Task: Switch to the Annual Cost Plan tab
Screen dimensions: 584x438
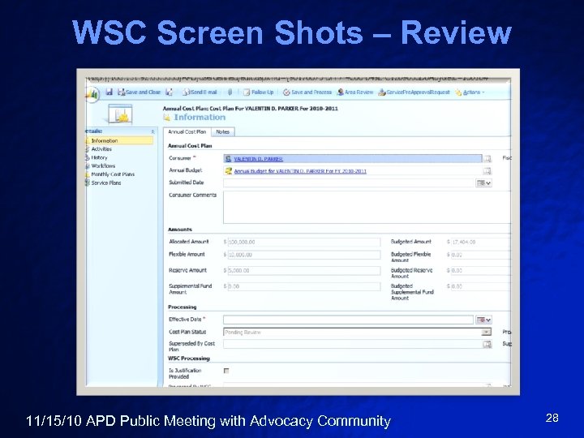Action: (x=187, y=132)
